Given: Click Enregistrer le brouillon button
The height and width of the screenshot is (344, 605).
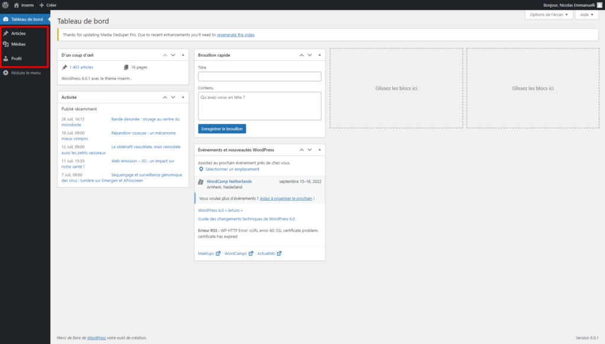Looking at the screenshot, I should (x=222, y=129).
